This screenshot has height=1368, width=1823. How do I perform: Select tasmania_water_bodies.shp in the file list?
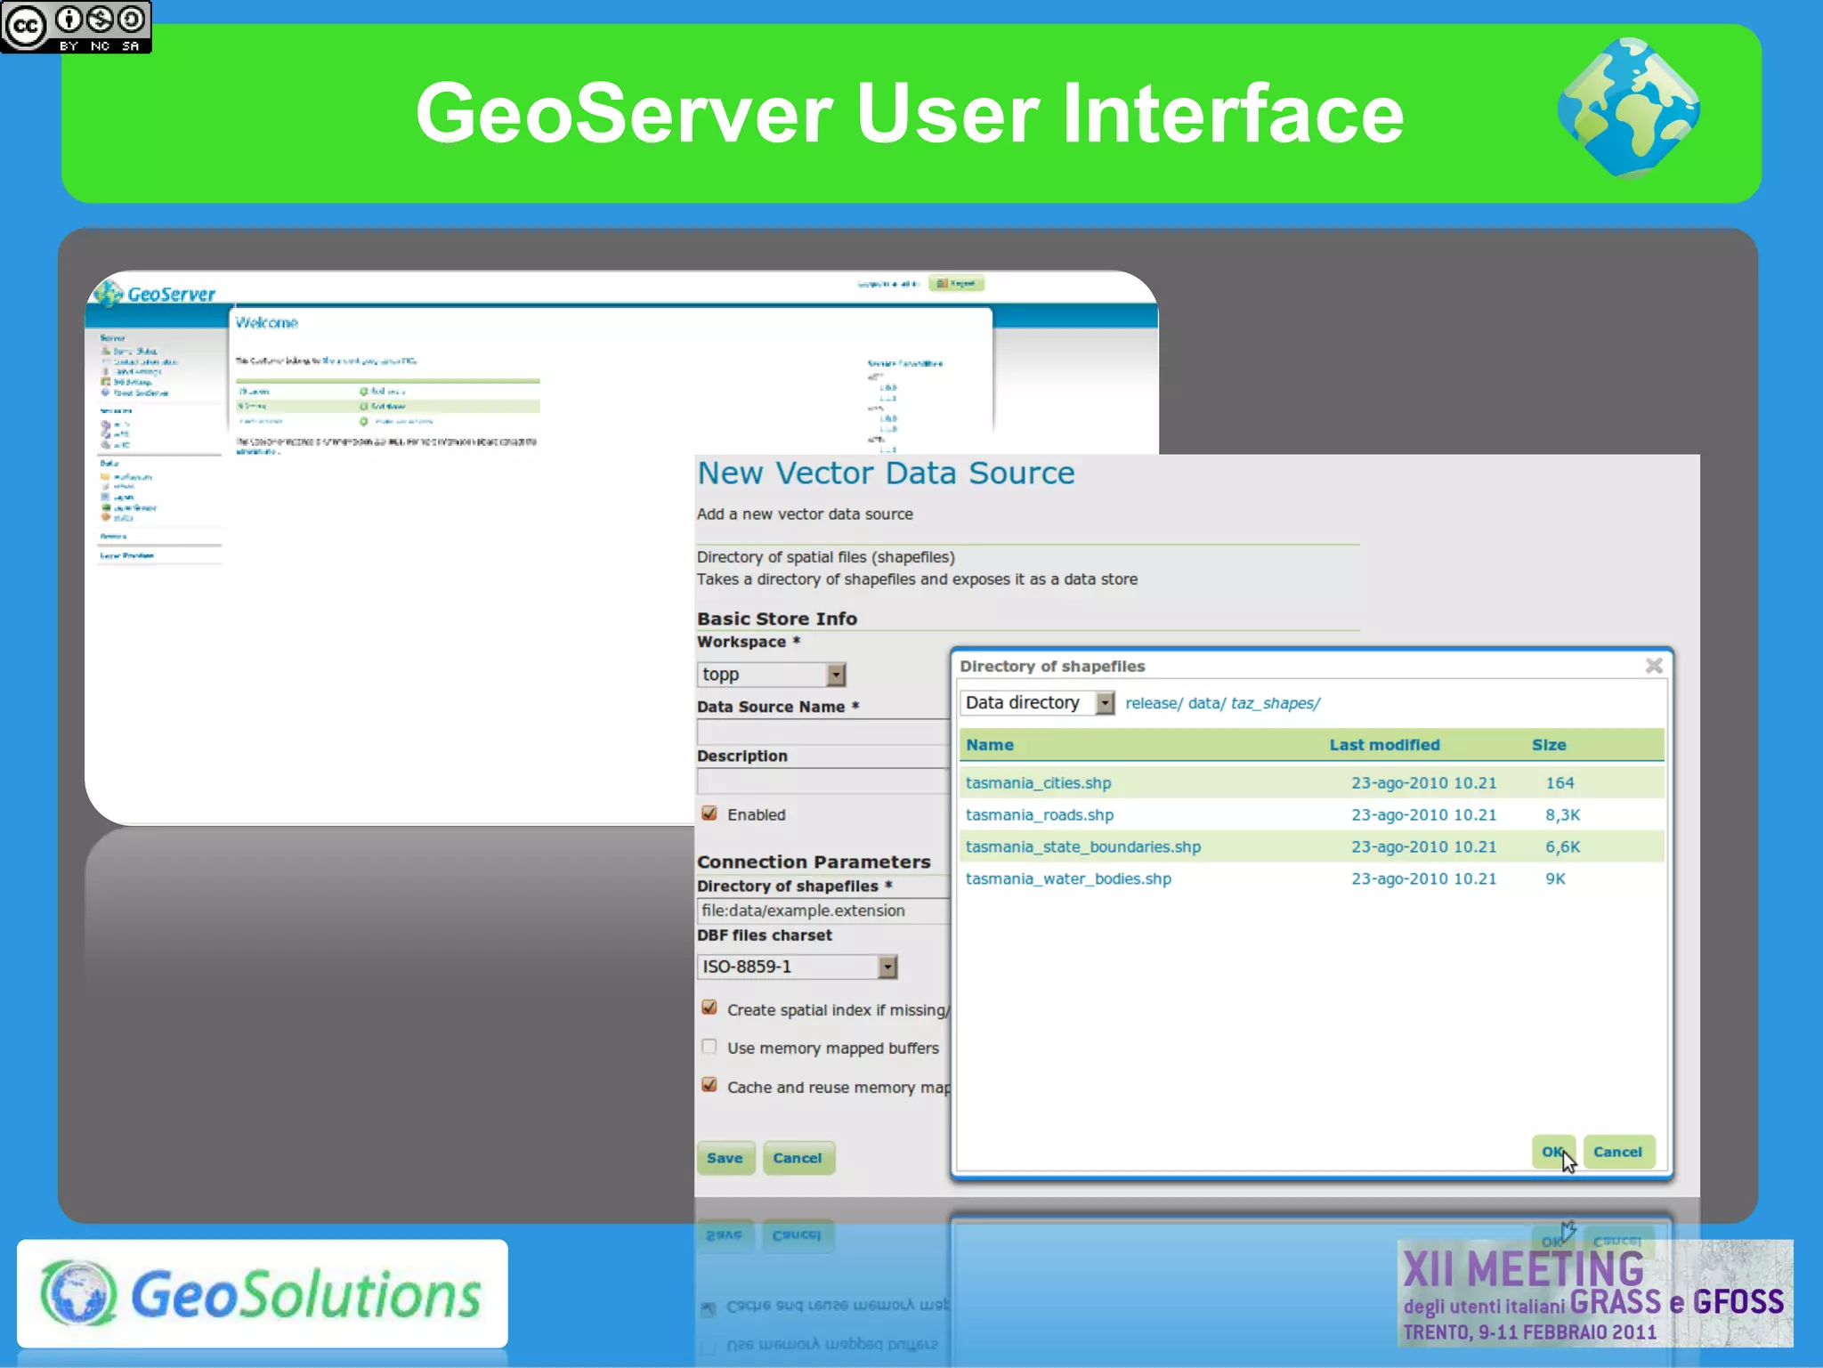(1068, 879)
